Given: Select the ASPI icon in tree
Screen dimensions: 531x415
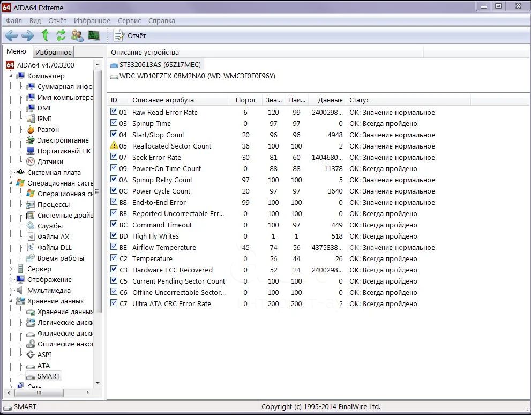Looking at the screenshot, I should (x=31, y=355).
